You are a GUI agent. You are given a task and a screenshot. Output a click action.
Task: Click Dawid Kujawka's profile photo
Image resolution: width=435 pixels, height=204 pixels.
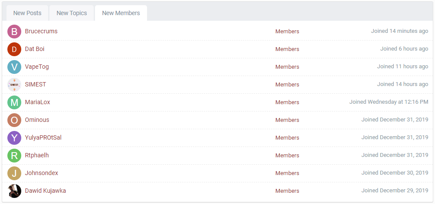pos(14,191)
